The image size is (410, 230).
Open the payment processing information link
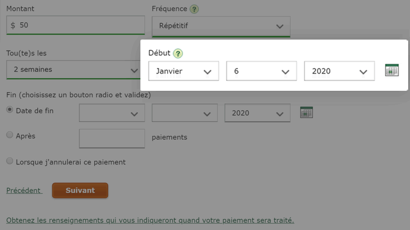(x=150, y=220)
